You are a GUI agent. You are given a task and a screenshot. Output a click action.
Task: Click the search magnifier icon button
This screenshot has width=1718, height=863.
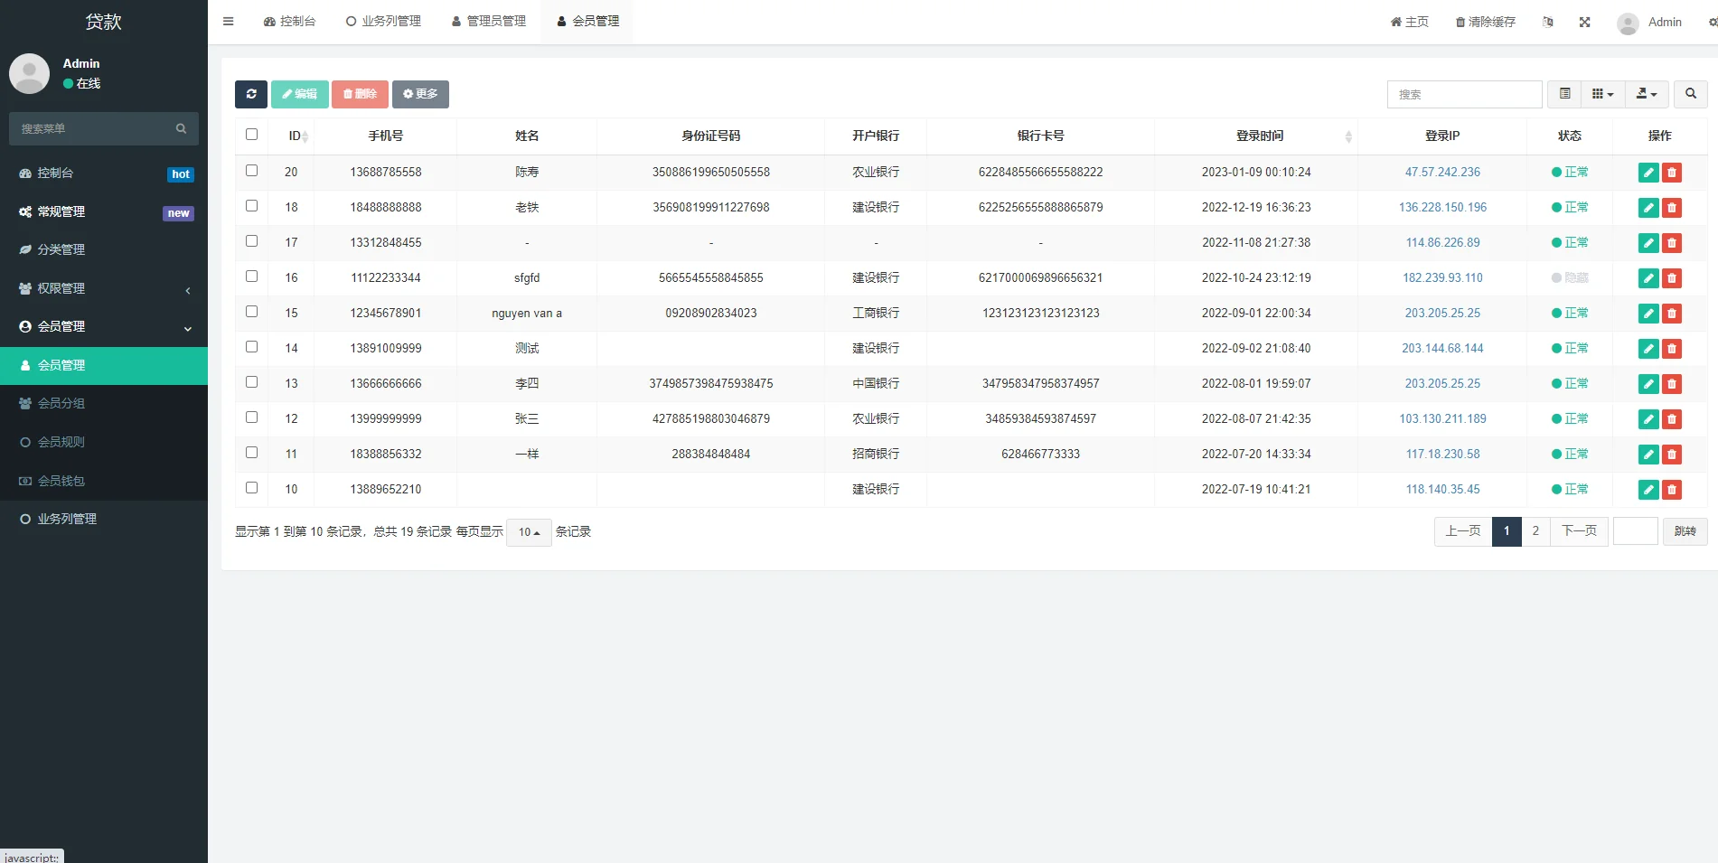coord(1690,94)
